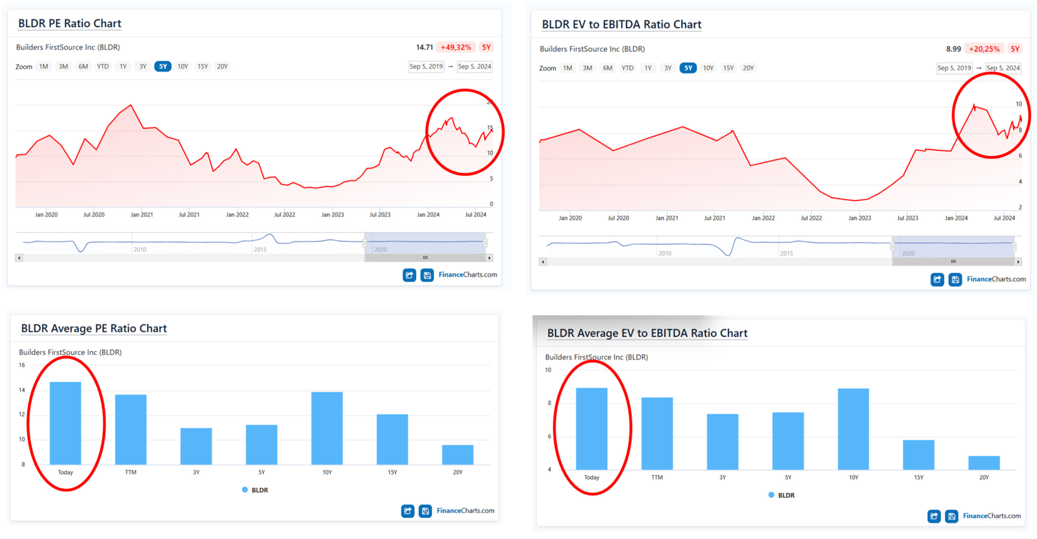The image size is (1037, 539).
Task: Click left scroll arrow in PE Ratio navigator
Action: pyautogui.click(x=19, y=258)
